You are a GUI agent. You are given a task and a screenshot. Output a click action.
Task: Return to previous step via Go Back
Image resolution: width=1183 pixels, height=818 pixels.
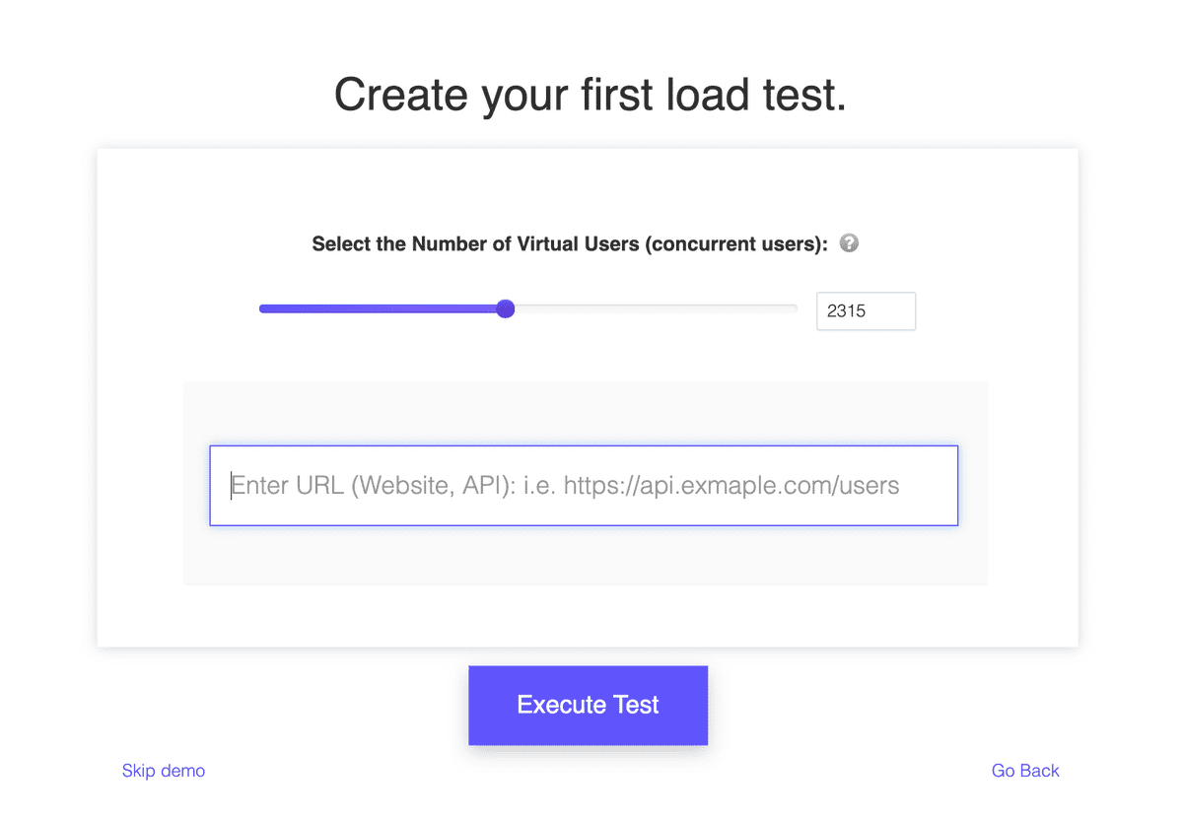coord(1025,770)
